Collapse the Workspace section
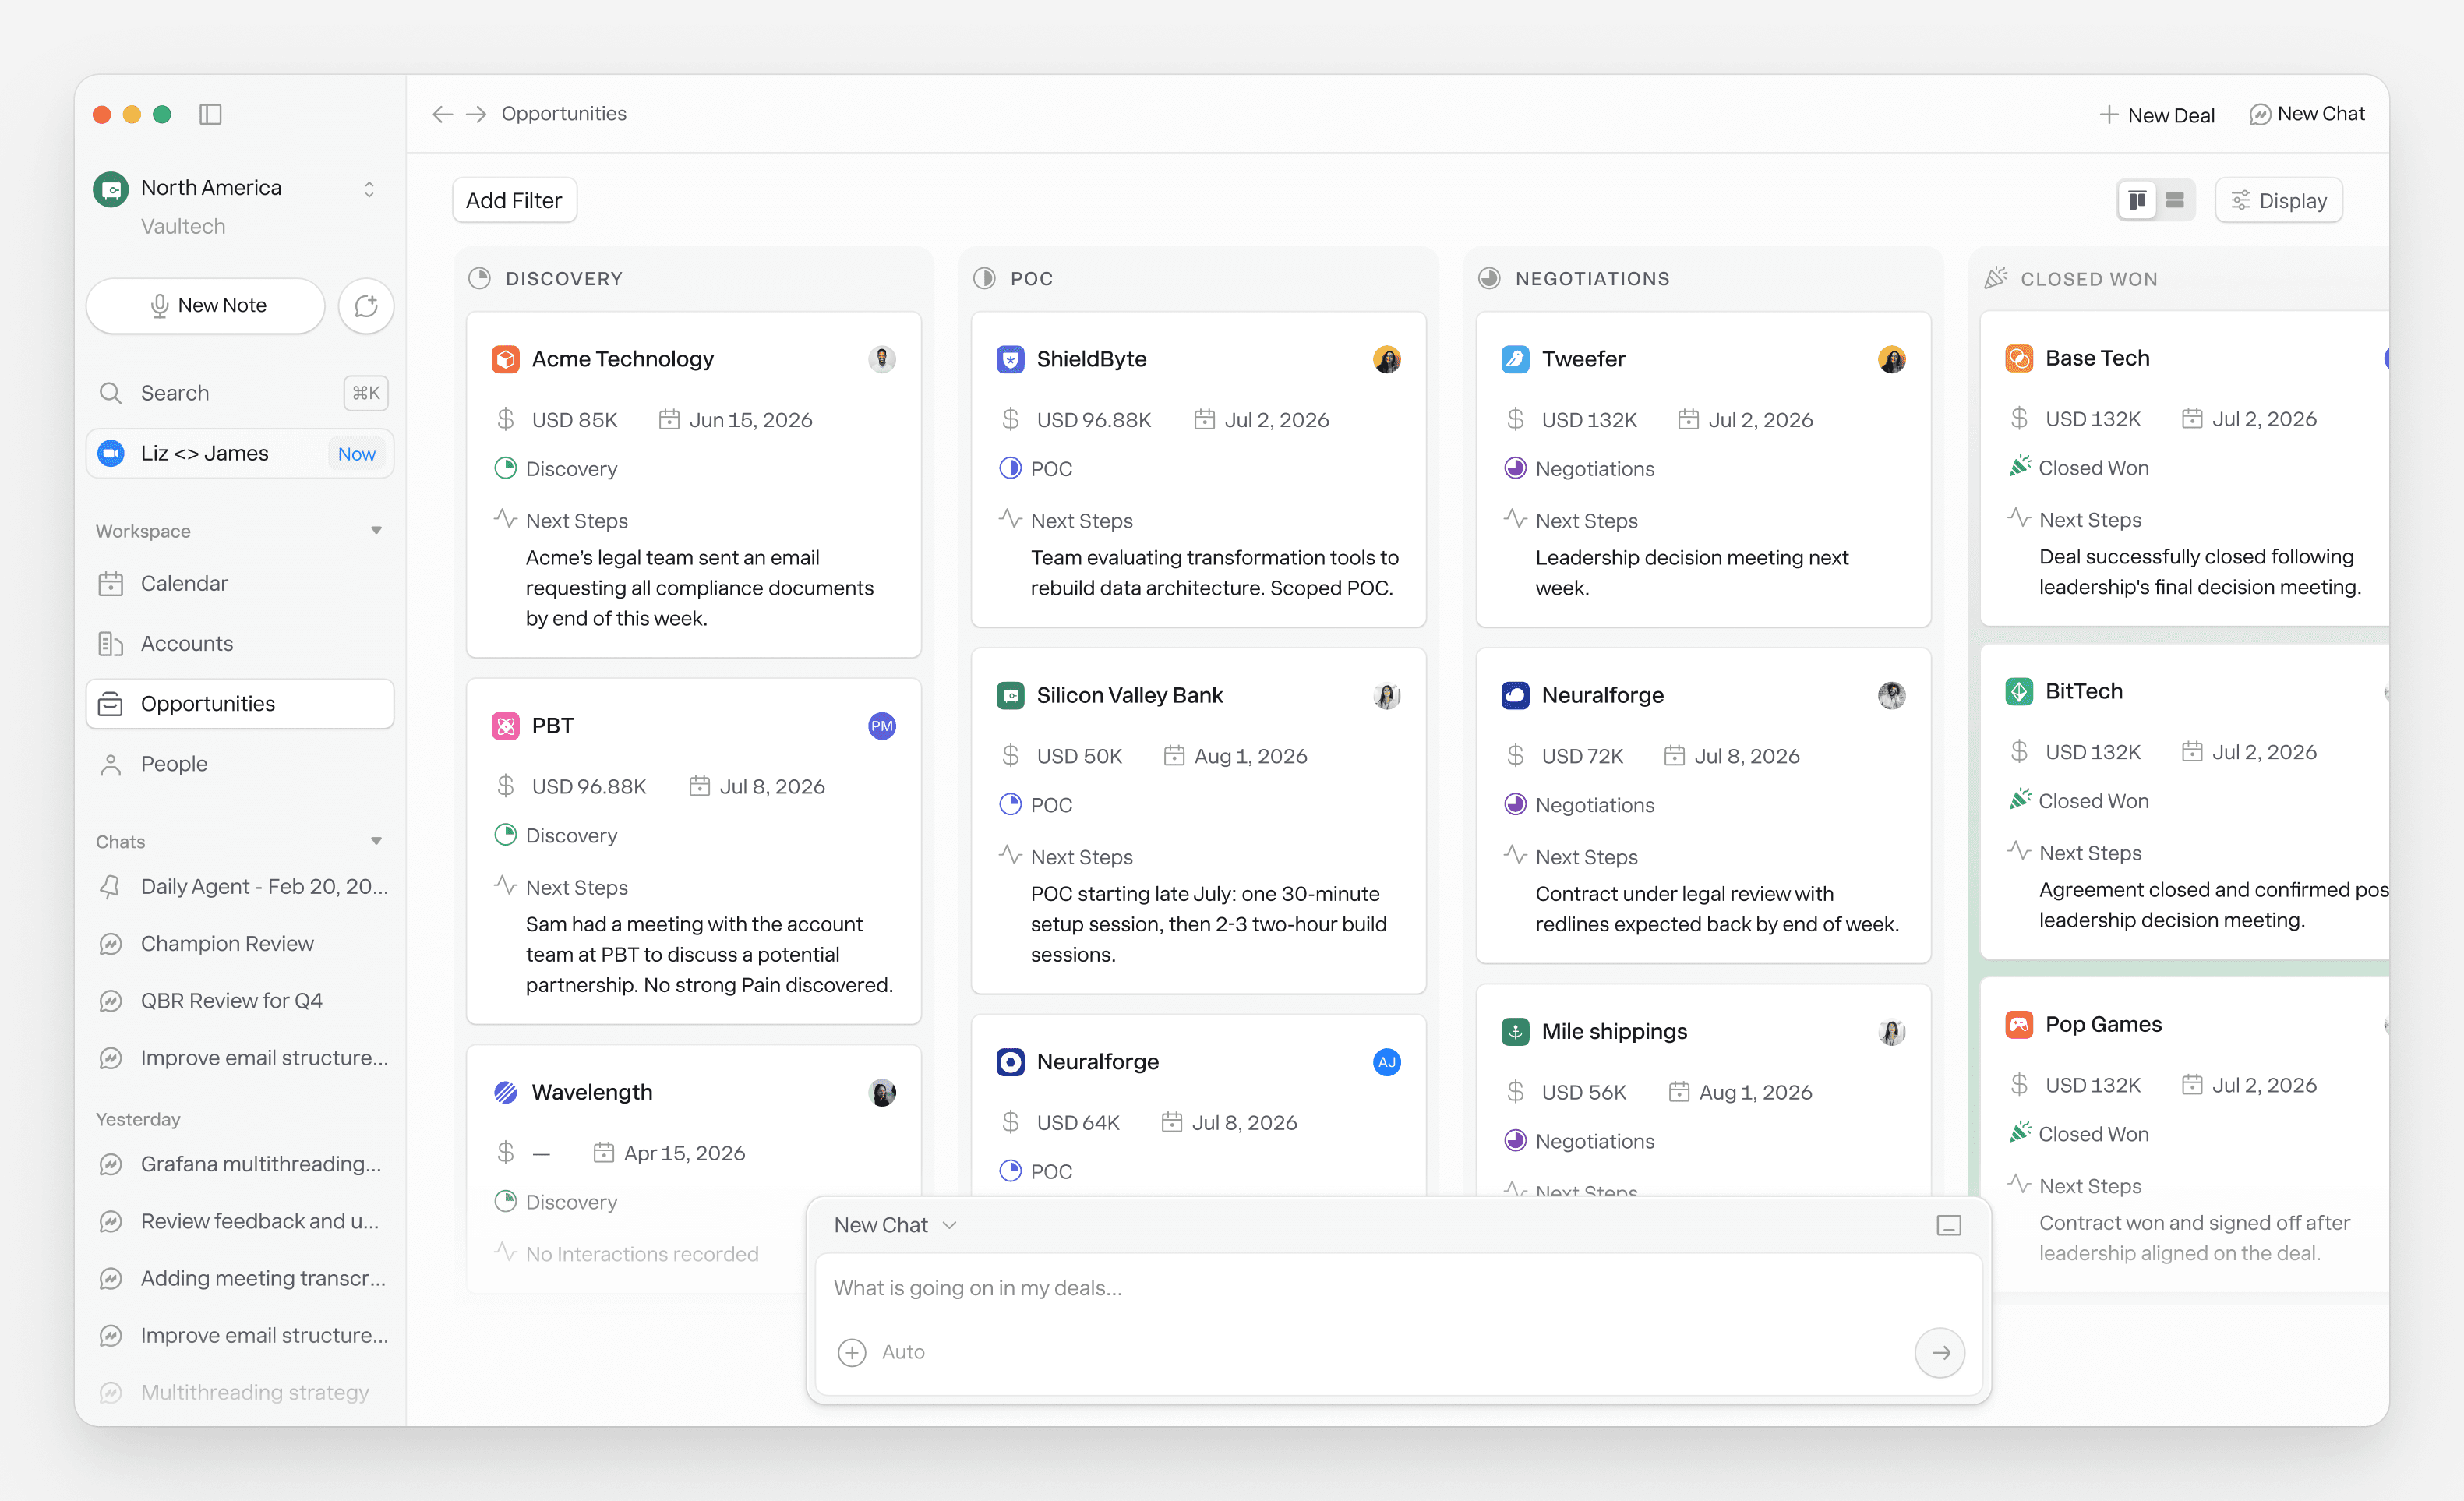 [x=376, y=531]
